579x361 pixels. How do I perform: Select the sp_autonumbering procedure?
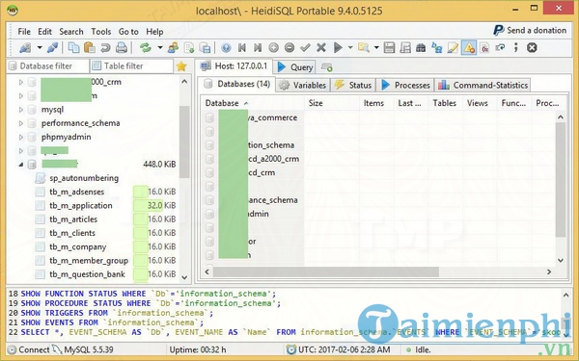click(84, 178)
